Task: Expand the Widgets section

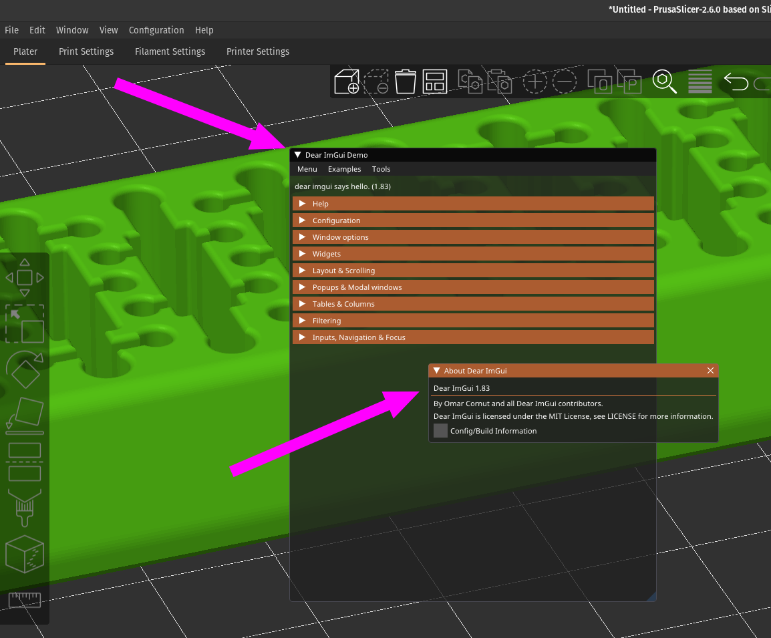Action: 473,253
